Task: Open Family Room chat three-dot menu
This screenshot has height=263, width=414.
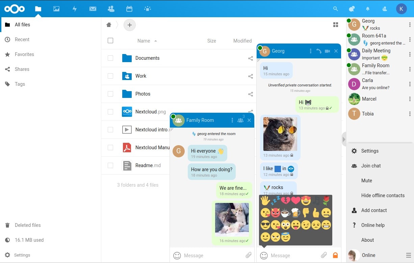Action: tap(232, 120)
